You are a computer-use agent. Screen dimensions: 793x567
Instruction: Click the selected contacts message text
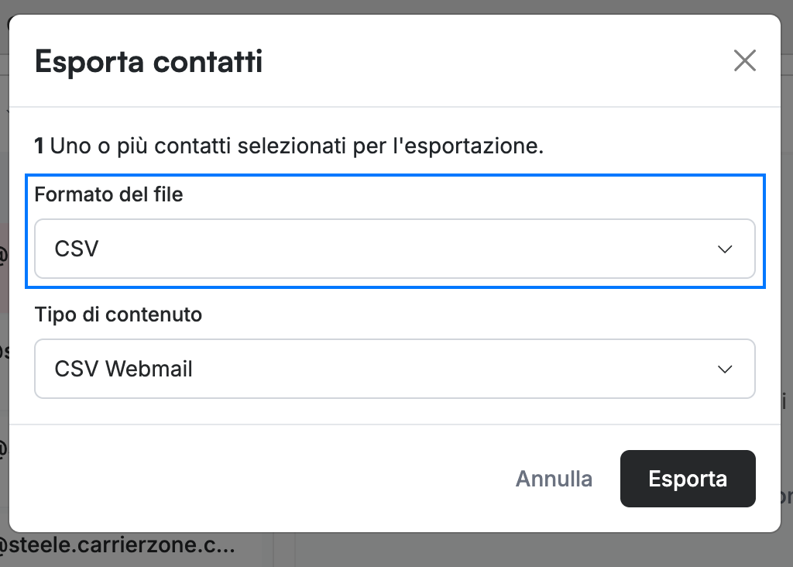tap(289, 146)
